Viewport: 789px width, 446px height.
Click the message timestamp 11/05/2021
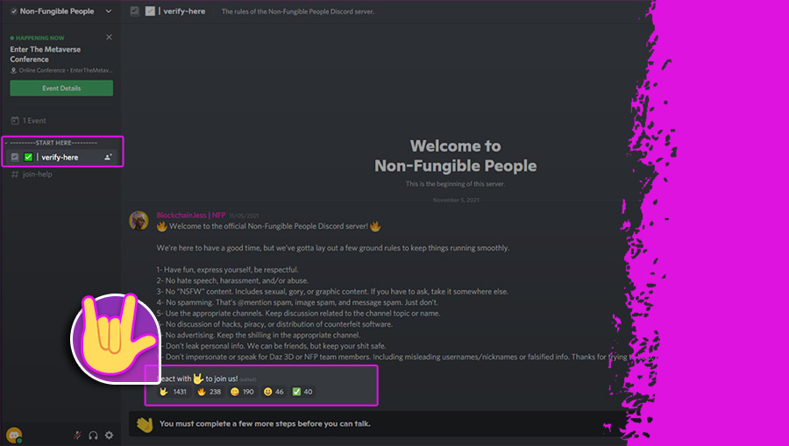point(245,216)
